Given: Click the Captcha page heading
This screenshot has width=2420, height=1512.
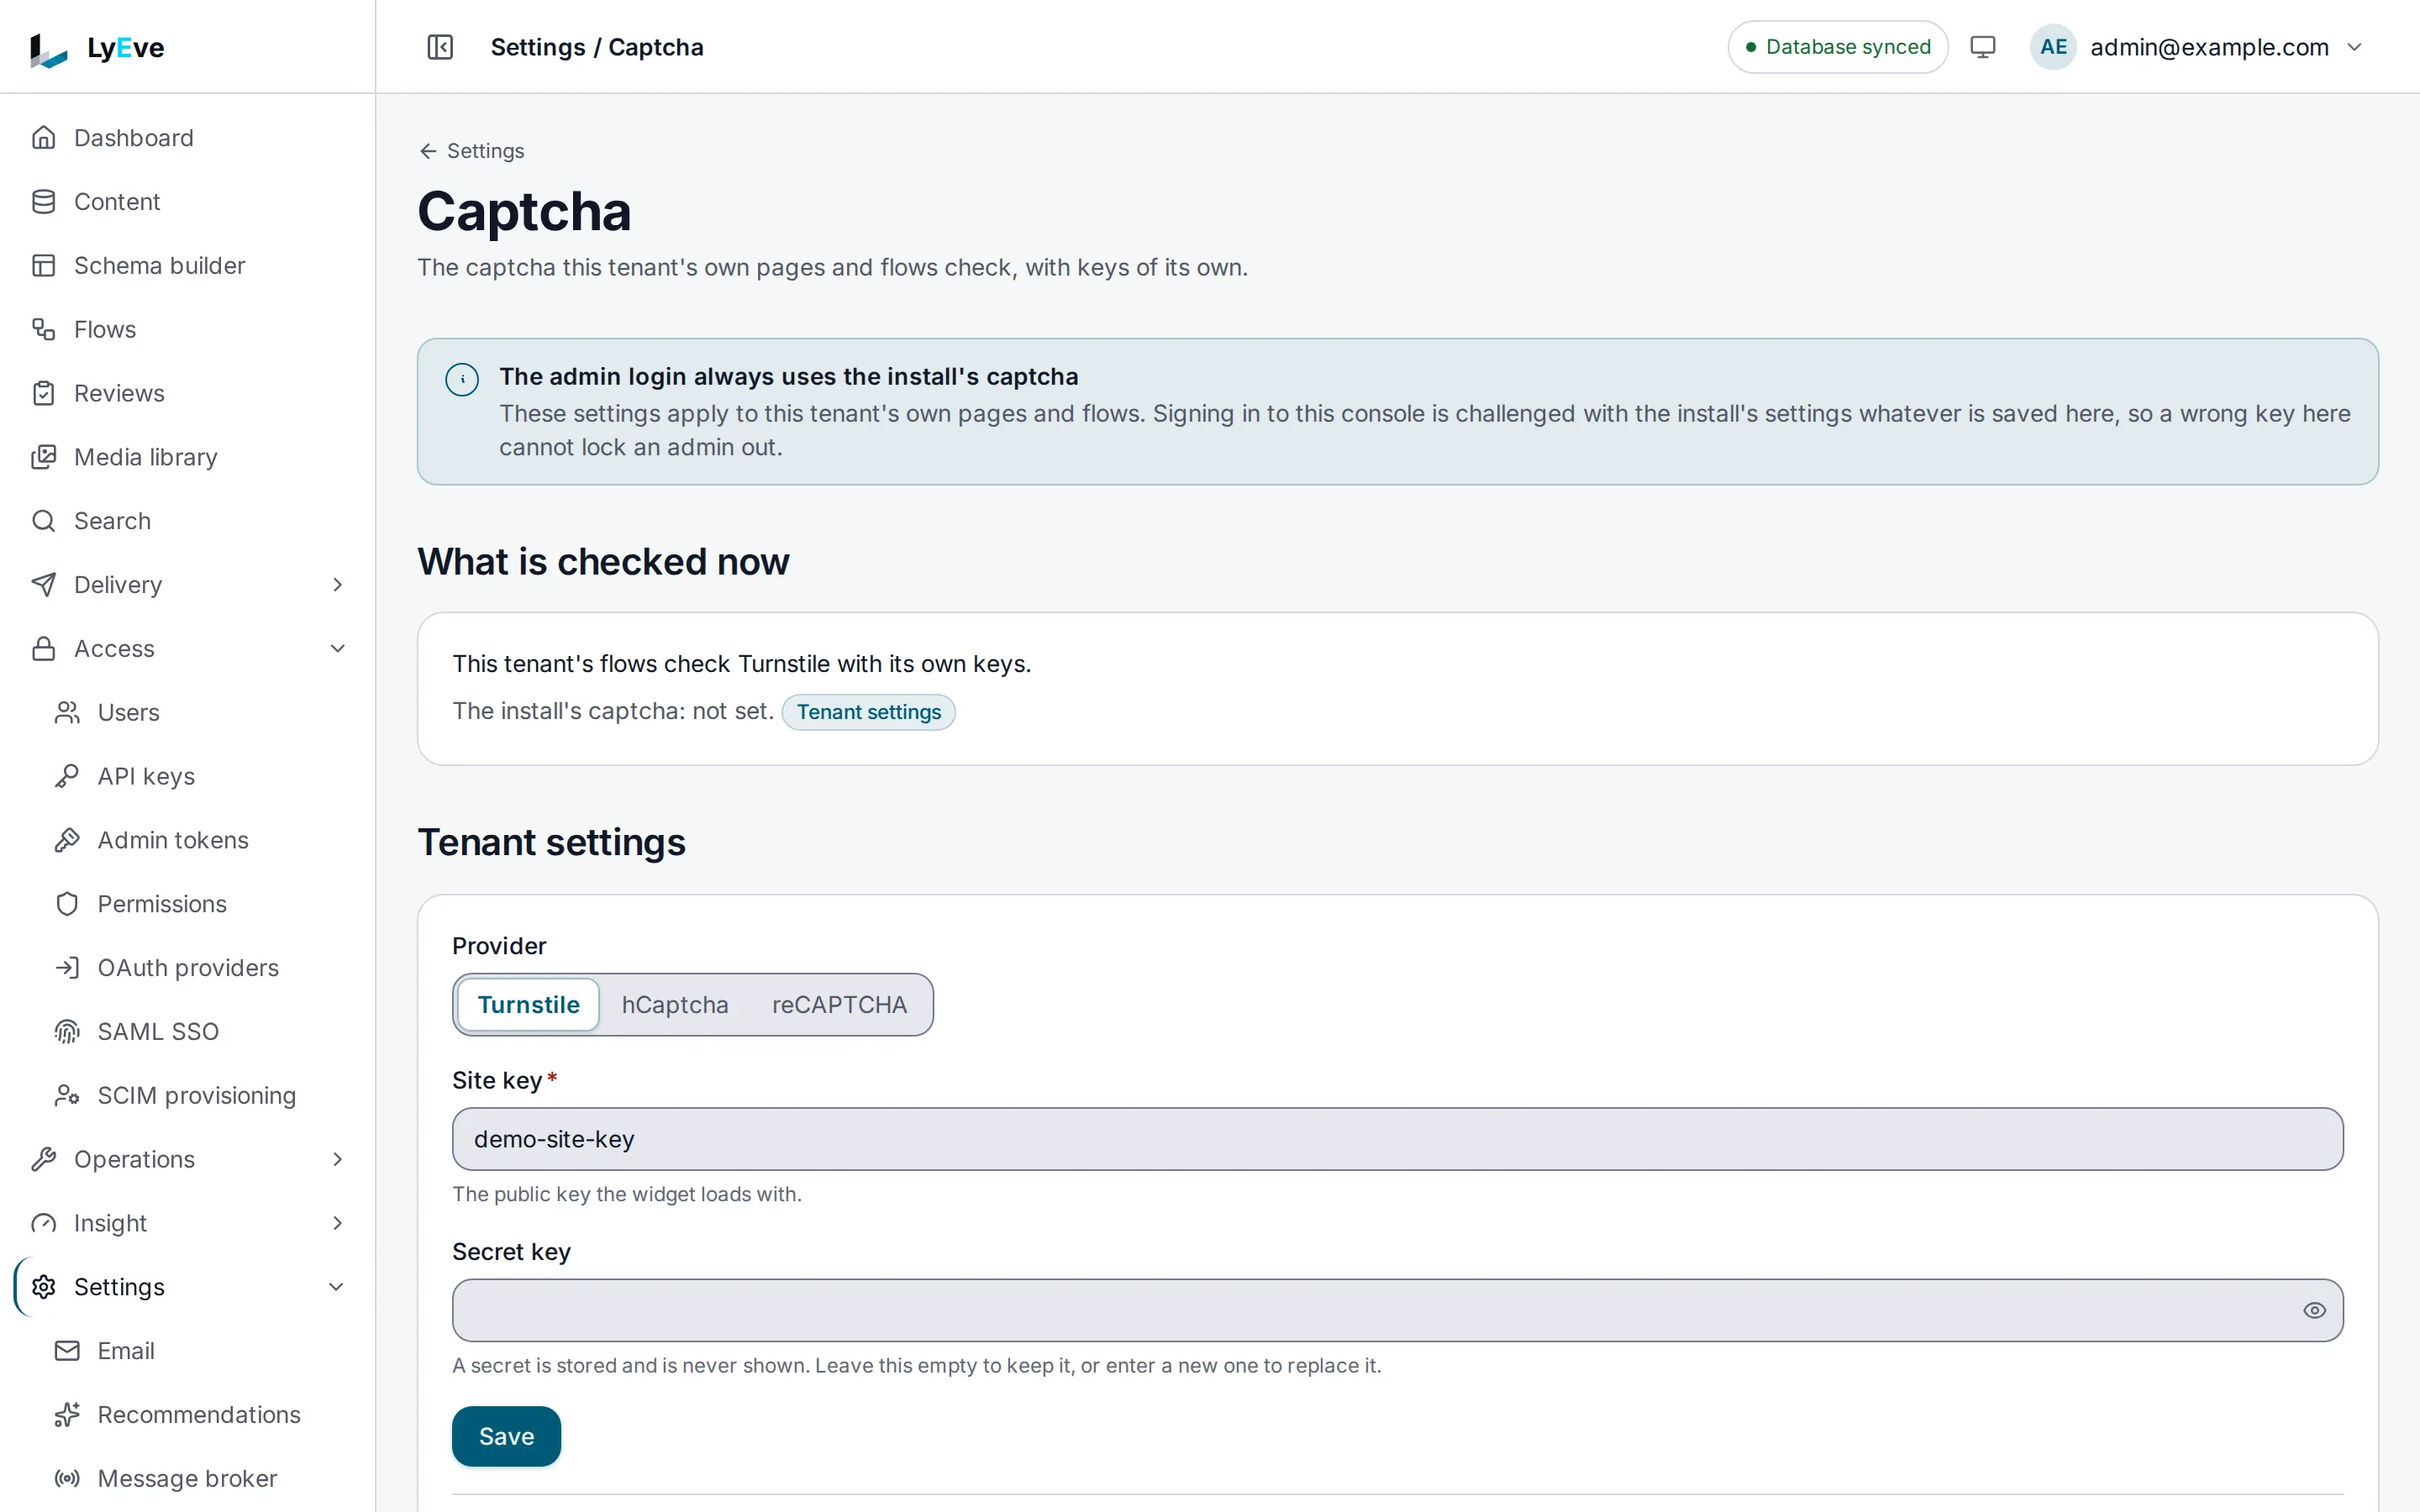Looking at the screenshot, I should [x=524, y=211].
